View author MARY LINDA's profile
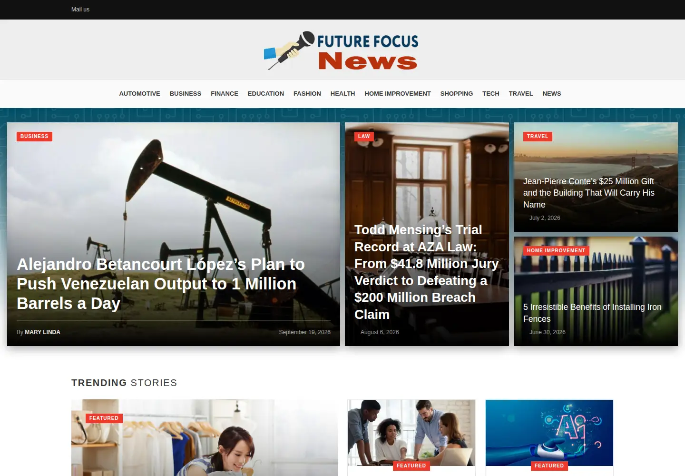The width and height of the screenshot is (685, 476). (42, 332)
